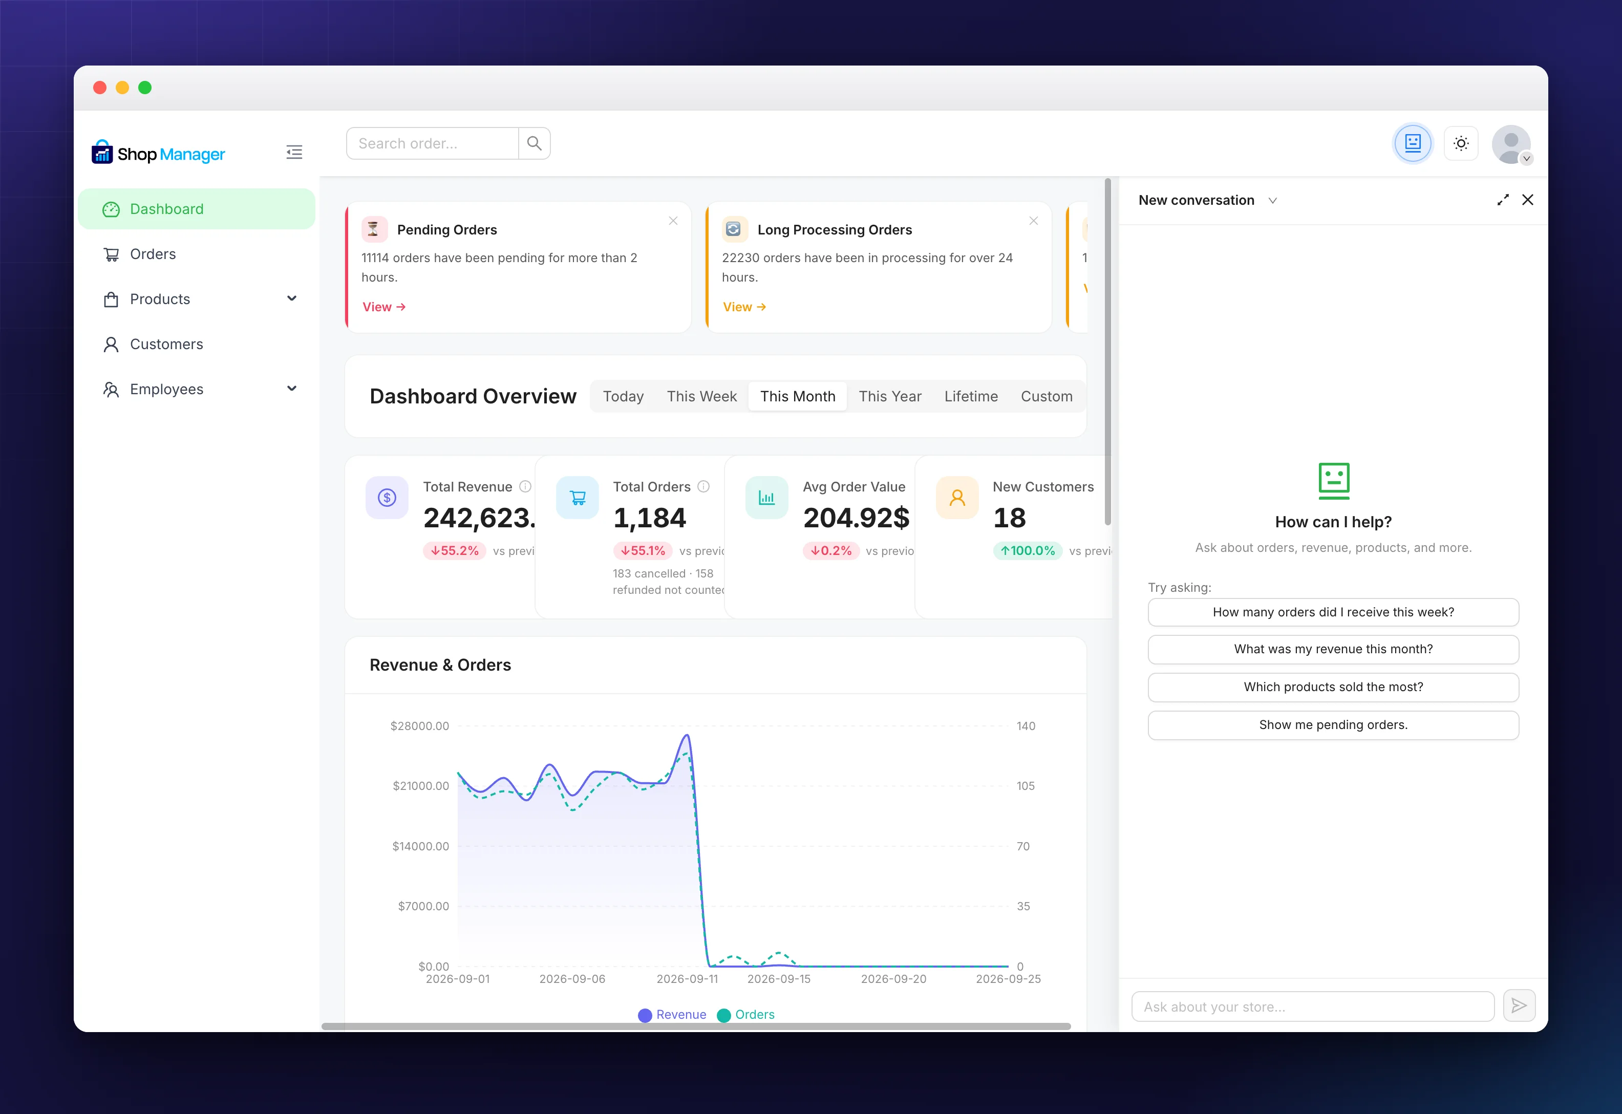Click the Pending Orders hourglass icon
Viewport: 1622px width, 1114px height.
[x=373, y=229]
